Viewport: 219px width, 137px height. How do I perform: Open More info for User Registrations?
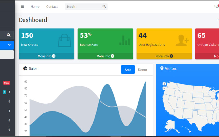click(164, 56)
